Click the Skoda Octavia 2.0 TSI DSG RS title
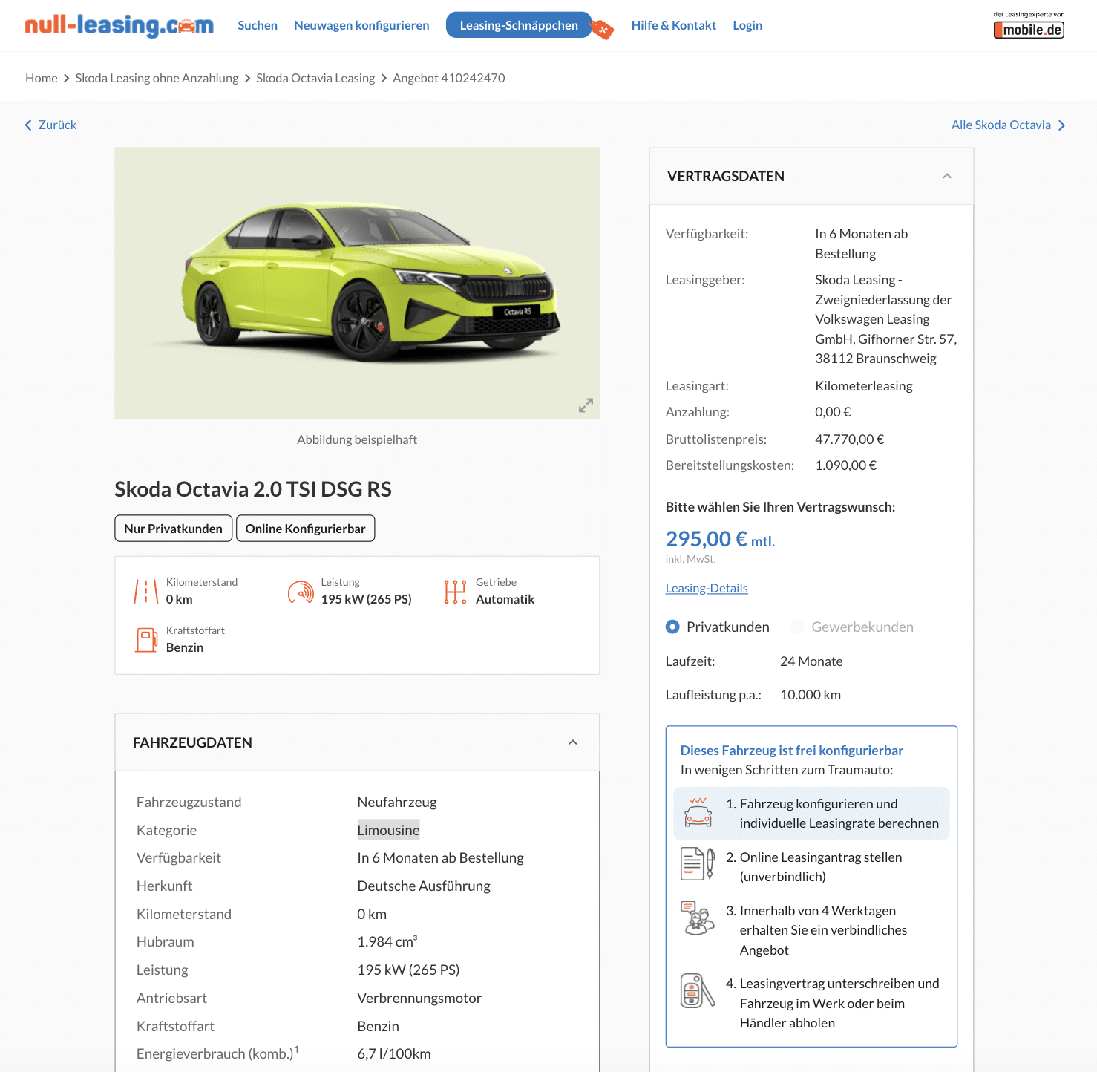This screenshot has width=1097, height=1072. click(253, 489)
